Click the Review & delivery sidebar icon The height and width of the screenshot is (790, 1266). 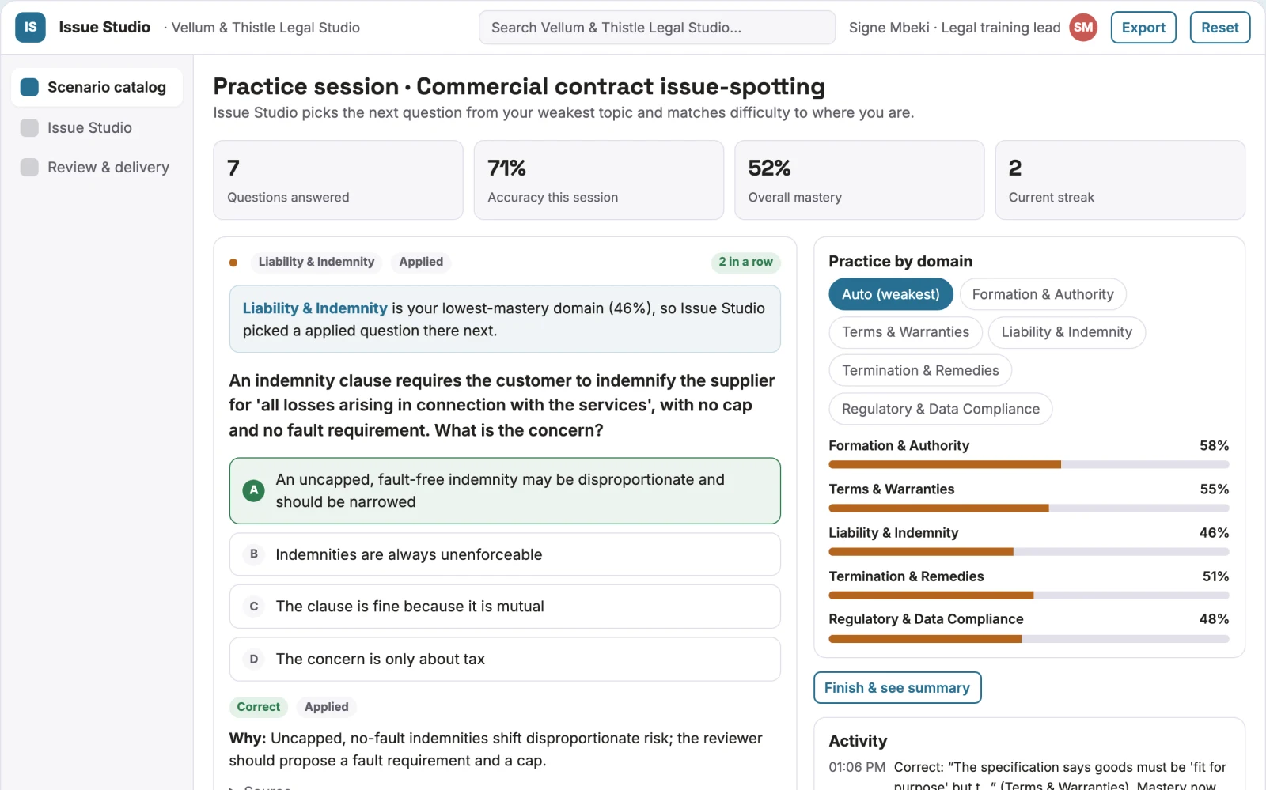click(29, 167)
